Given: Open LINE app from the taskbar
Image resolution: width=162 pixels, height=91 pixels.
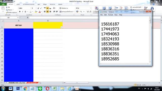Looking at the screenshot, I should [x=40, y=89].
